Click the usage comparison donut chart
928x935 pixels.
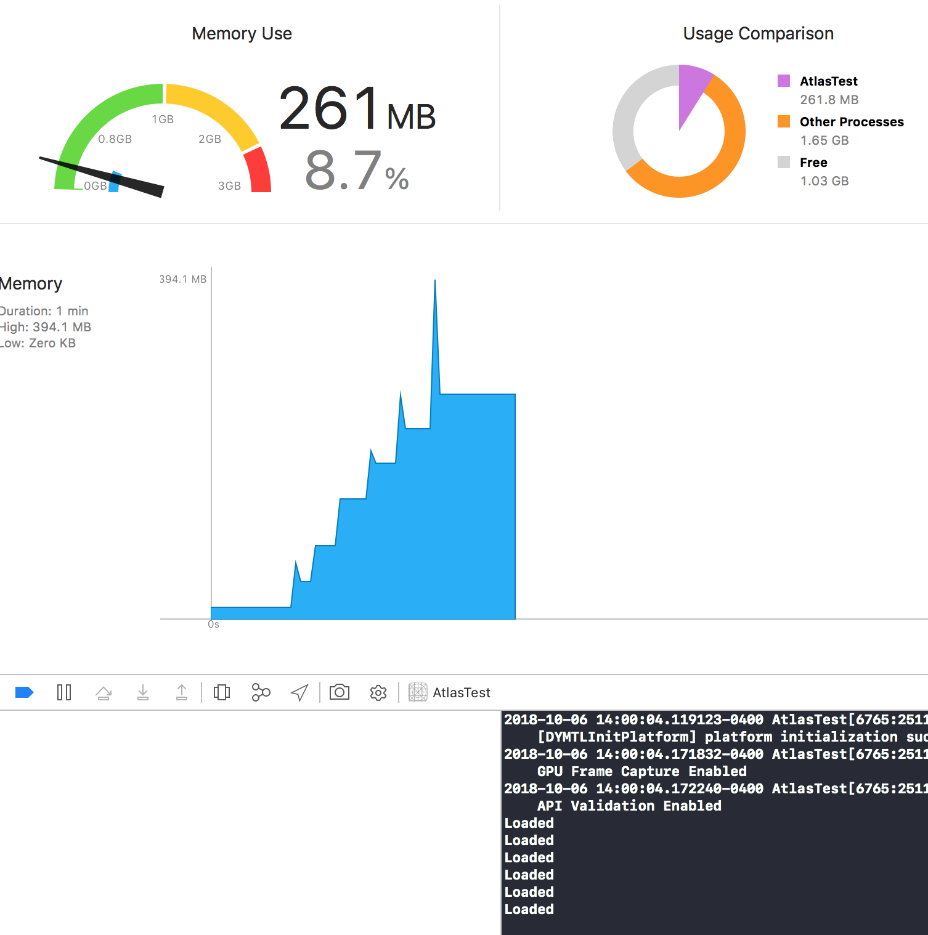(679, 131)
